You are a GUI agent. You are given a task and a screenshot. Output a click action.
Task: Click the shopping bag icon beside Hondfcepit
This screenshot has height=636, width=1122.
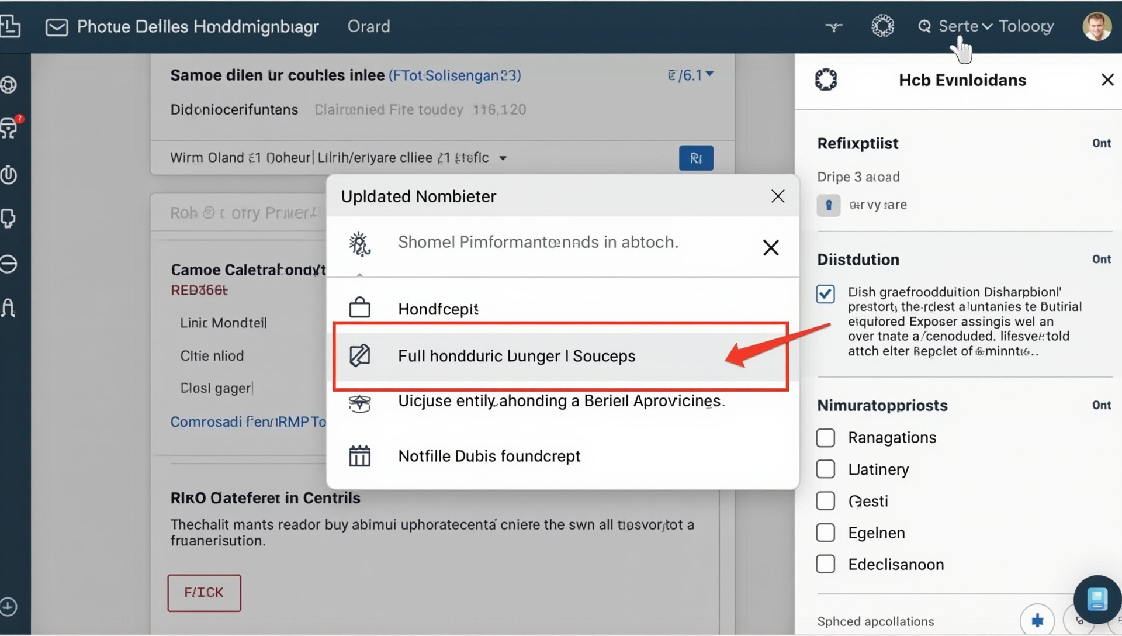point(359,308)
